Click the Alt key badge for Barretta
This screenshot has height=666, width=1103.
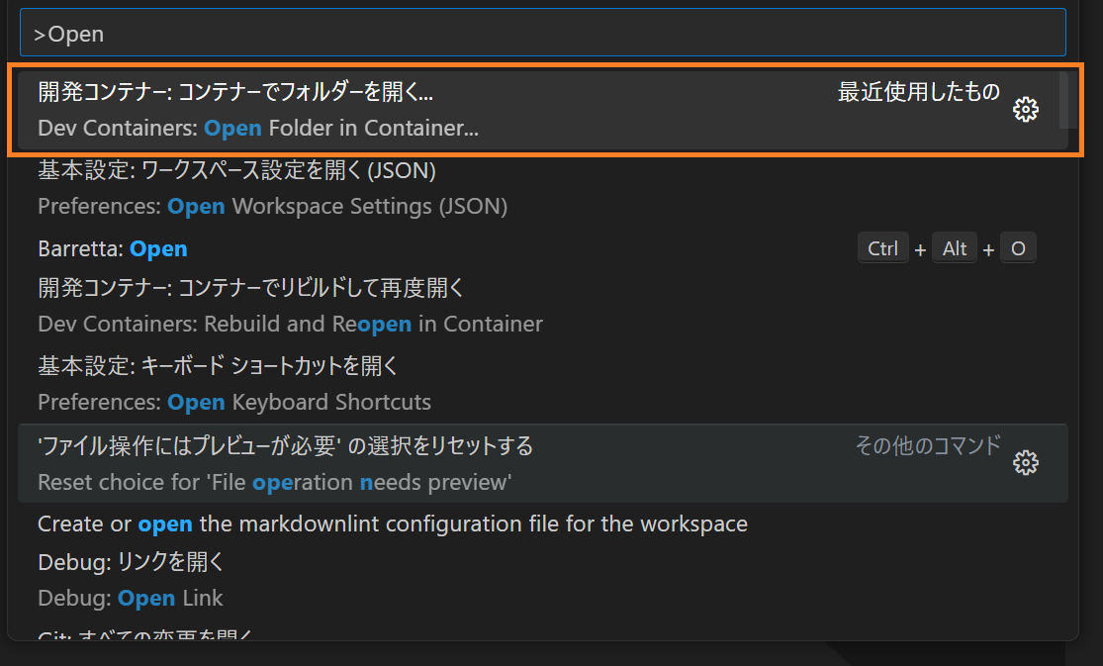click(x=955, y=249)
